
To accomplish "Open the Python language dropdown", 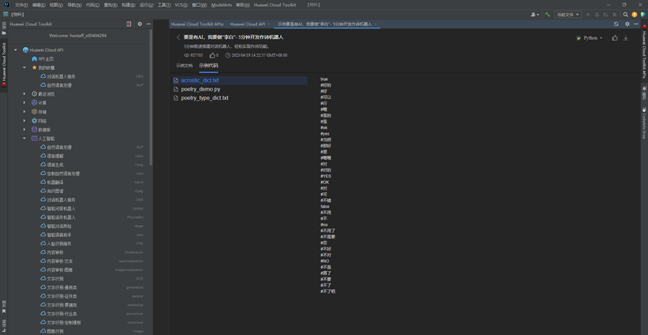I will point(590,38).
